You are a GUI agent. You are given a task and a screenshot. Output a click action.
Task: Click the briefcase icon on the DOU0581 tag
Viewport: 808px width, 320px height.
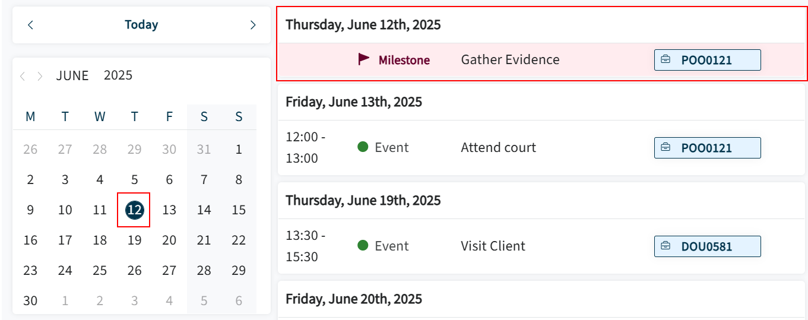tap(666, 246)
